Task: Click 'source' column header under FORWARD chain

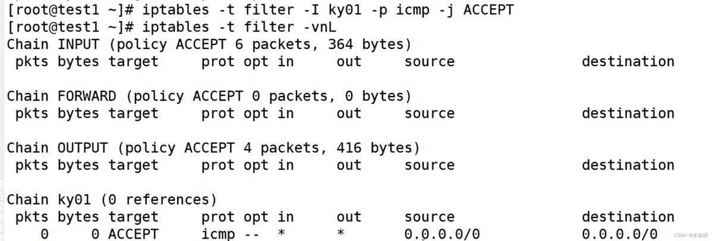Action: pos(429,113)
